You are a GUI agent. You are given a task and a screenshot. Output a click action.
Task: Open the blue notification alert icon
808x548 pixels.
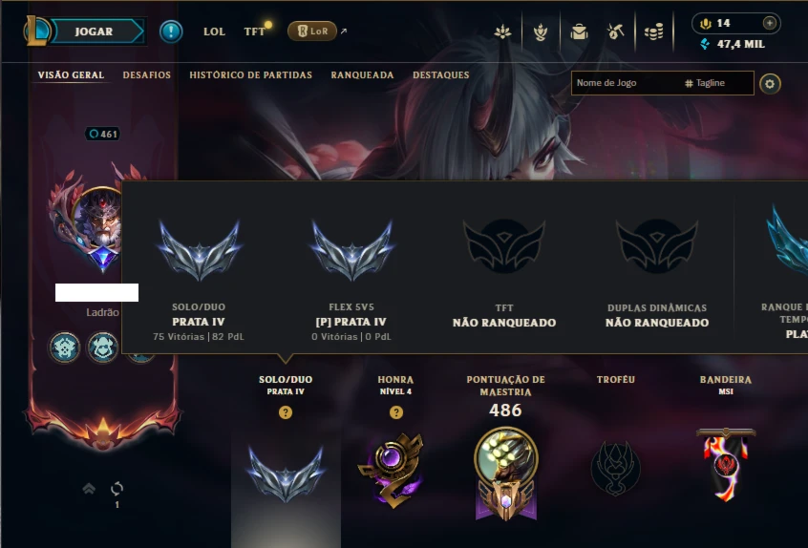click(171, 32)
